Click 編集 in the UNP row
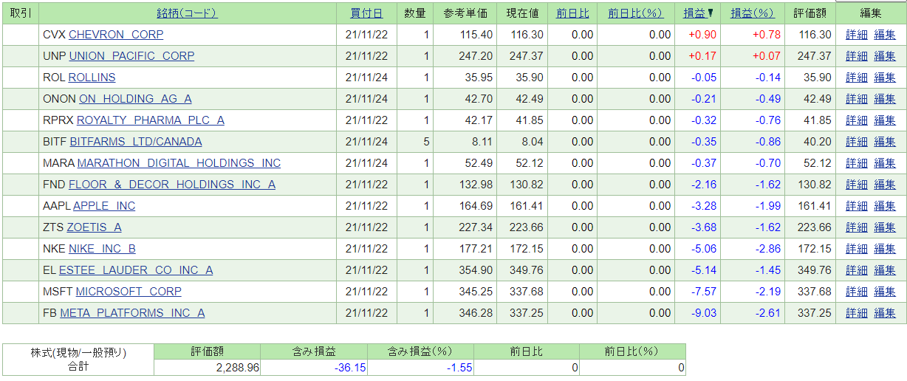This screenshot has width=907, height=381. pos(885,56)
